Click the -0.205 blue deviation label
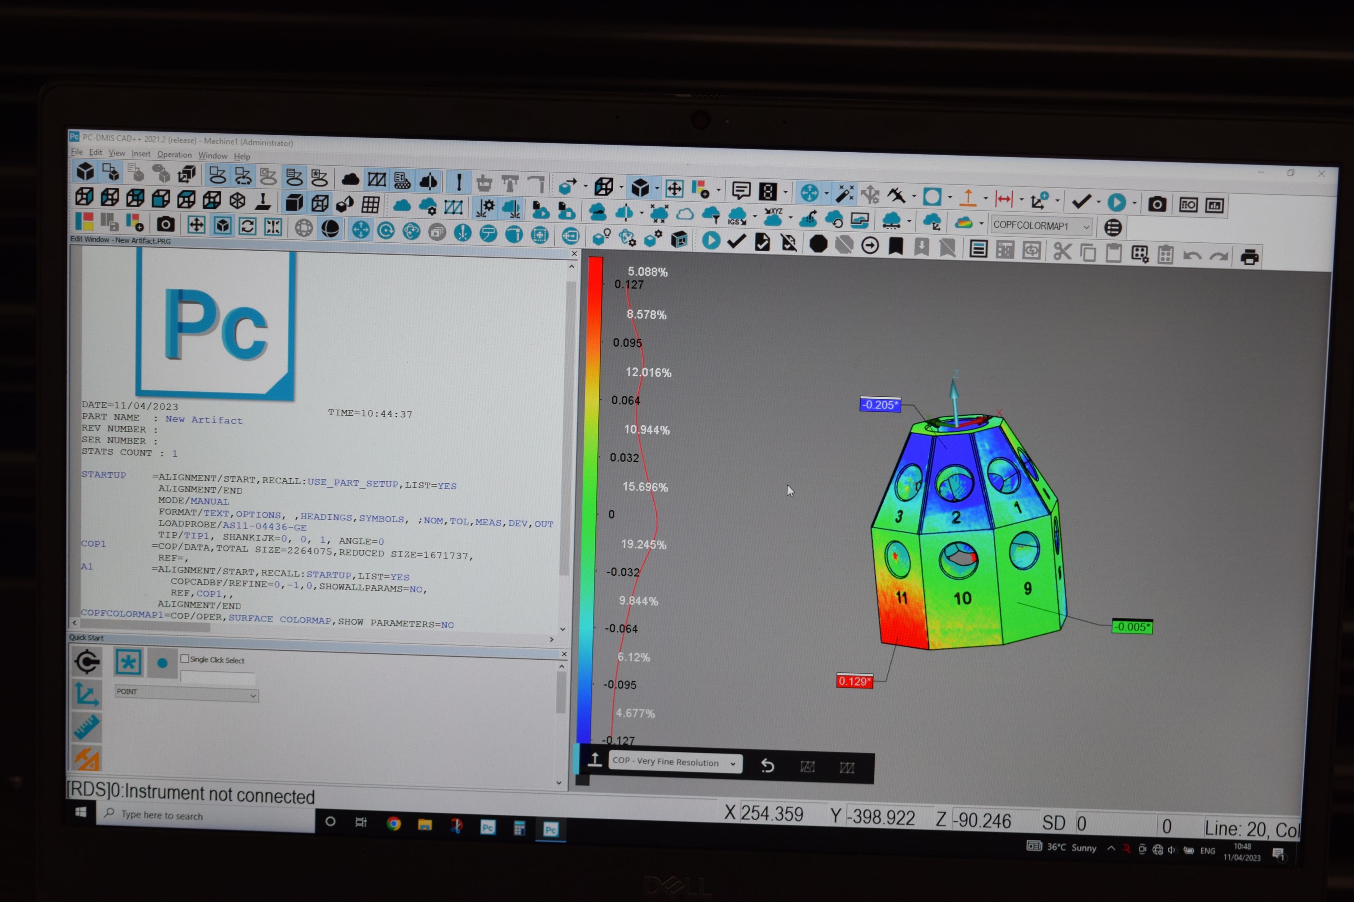 click(880, 404)
